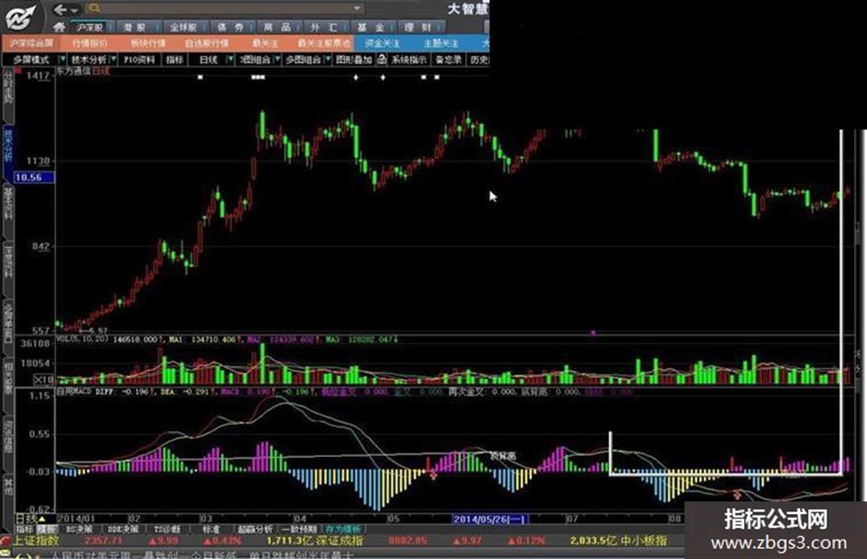Open 沪深综合屏 in orange menu bar

(x=31, y=42)
